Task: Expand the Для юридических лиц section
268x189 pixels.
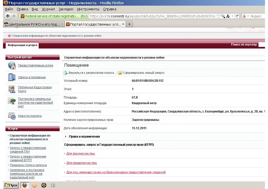Action: tap(81, 163)
